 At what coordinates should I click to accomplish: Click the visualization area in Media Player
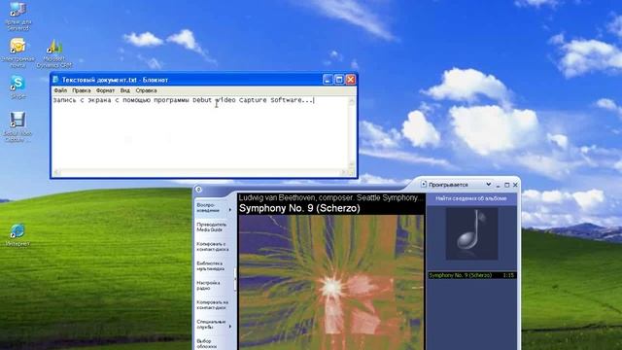[331, 283]
